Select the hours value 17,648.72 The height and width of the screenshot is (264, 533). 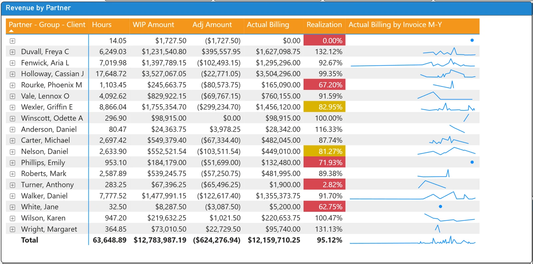[x=111, y=74]
